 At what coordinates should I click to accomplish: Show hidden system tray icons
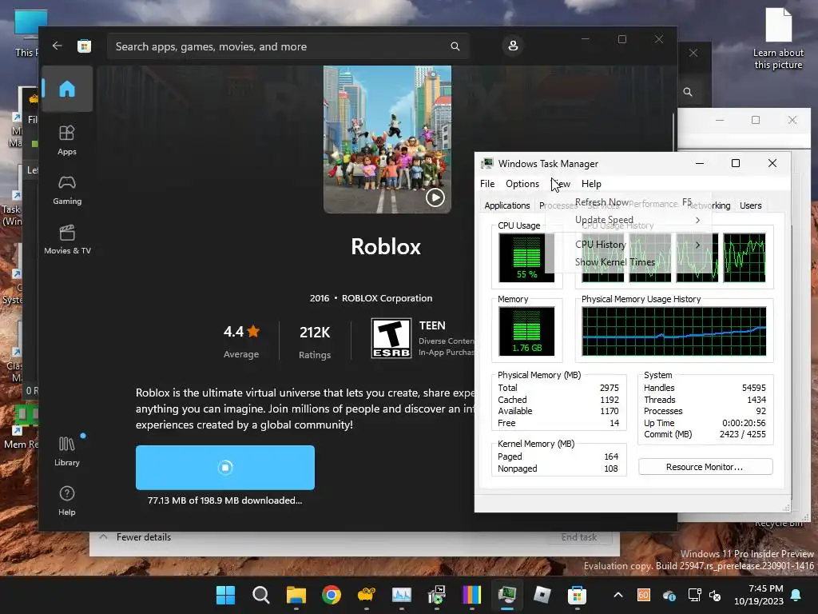pyautogui.click(x=618, y=595)
